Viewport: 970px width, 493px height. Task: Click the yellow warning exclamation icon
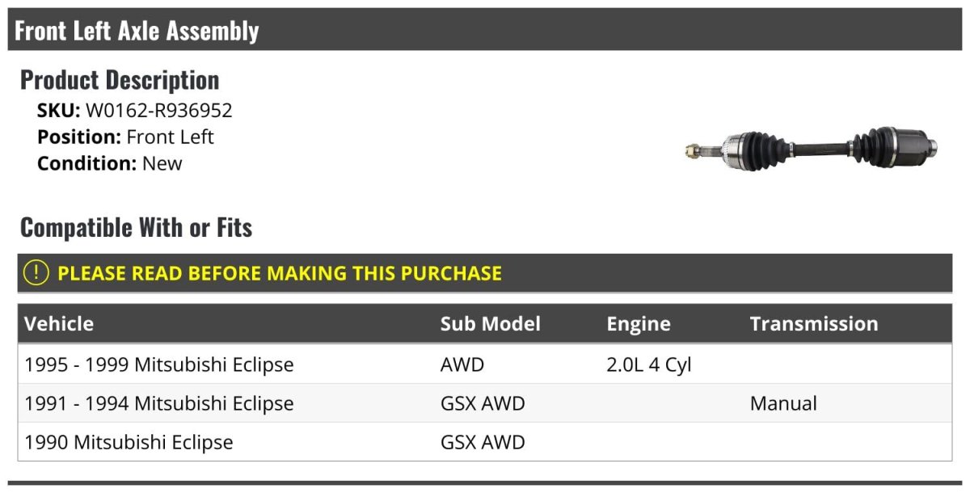pyautogui.click(x=36, y=273)
